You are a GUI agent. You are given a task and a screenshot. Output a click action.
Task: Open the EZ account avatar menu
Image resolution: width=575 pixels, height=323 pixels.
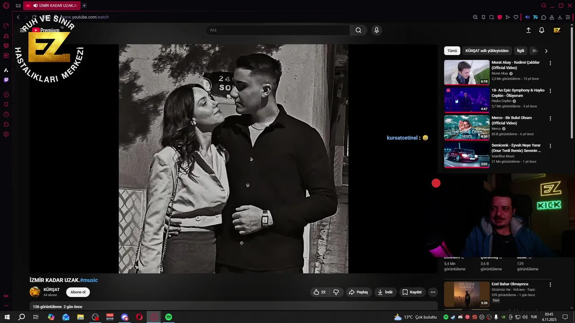[x=557, y=30]
